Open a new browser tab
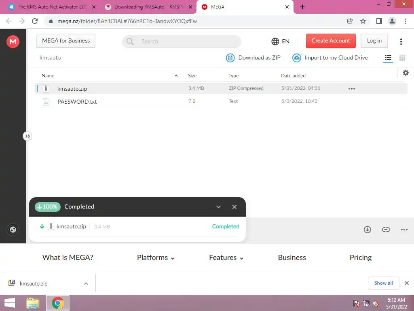414x311 pixels. [302, 7]
